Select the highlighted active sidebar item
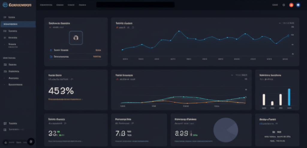307x148 pixels. click(18, 24)
